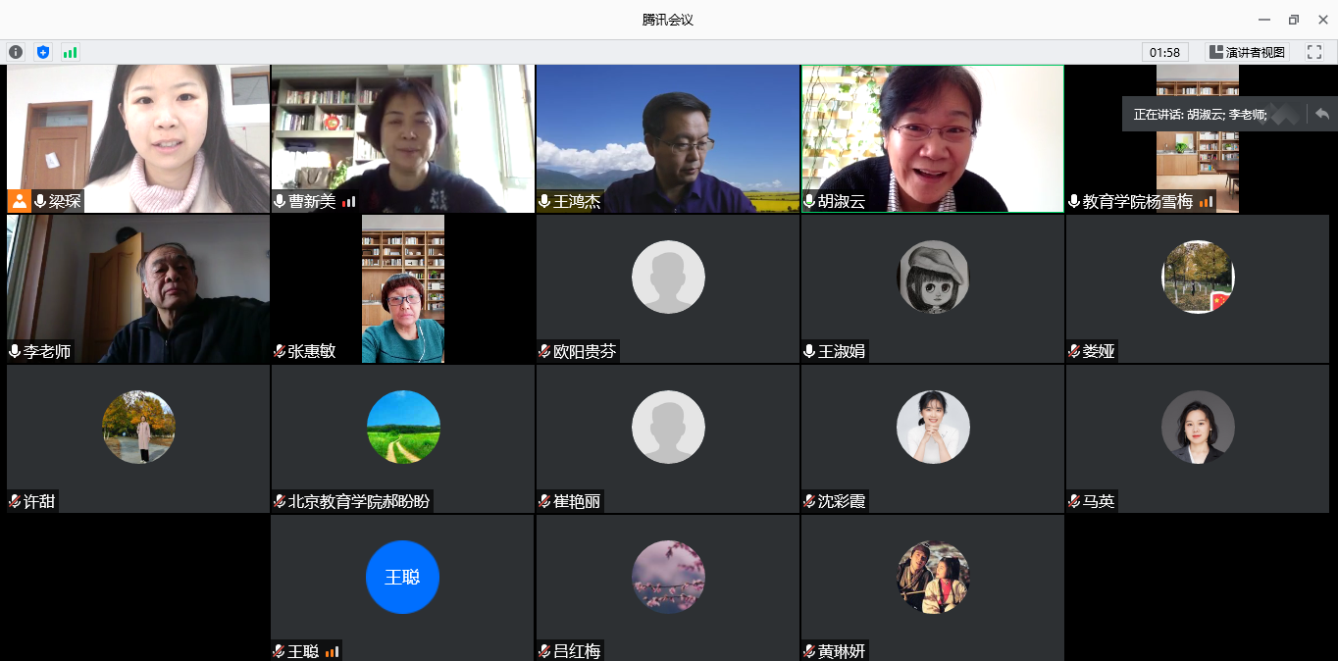Click the muted mic icon beside 黄琳妍
The image size is (1338, 661).
(809, 651)
